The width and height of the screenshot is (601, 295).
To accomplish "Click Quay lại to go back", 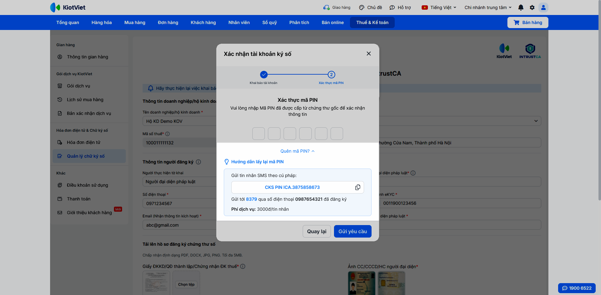I will coord(317,231).
